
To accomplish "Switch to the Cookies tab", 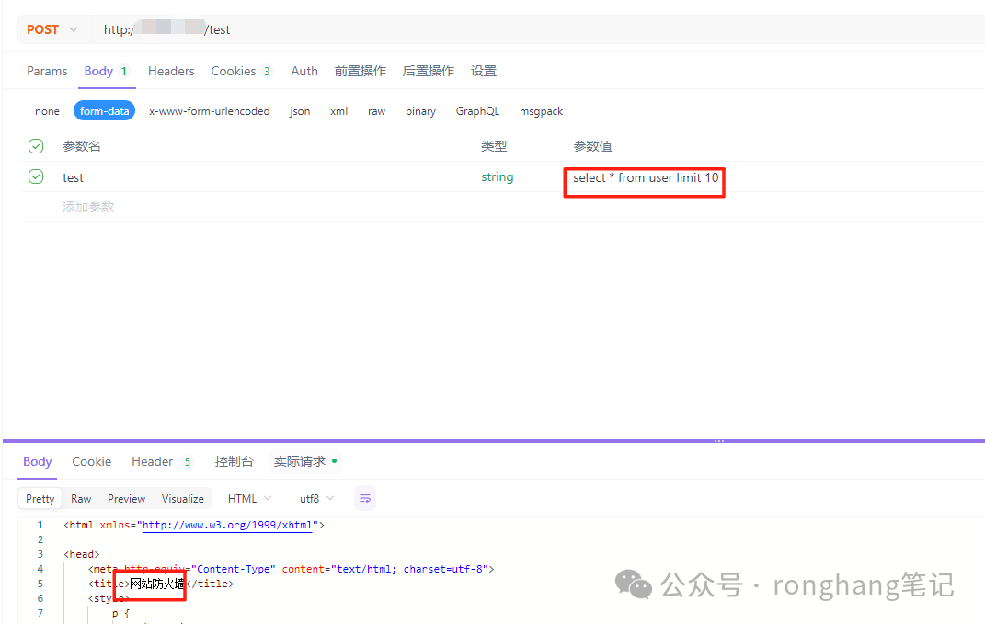I will point(240,71).
